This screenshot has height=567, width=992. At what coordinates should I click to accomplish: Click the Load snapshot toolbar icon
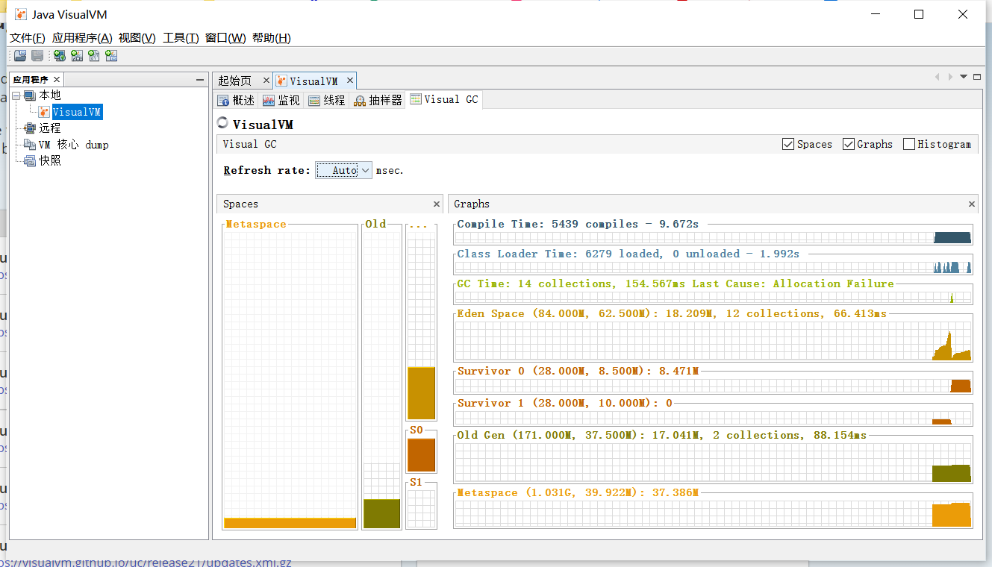(x=20, y=56)
